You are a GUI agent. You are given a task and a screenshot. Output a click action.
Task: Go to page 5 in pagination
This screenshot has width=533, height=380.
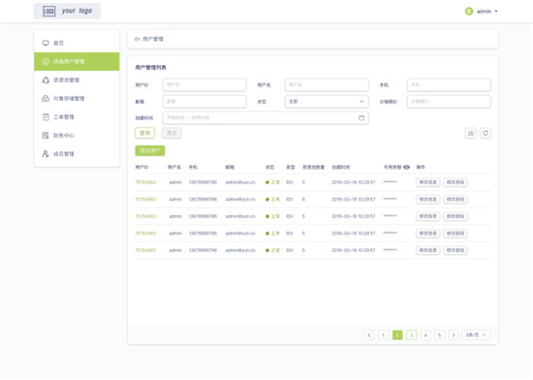click(439, 335)
